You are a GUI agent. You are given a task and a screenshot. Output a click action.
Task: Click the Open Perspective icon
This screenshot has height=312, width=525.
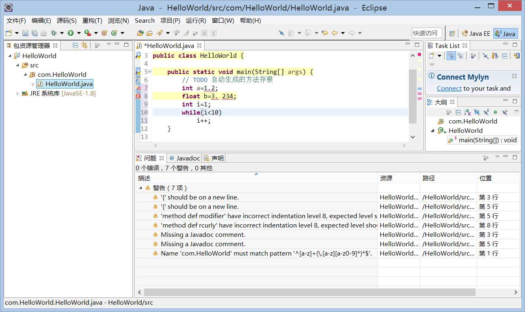pyautogui.click(x=452, y=33)
